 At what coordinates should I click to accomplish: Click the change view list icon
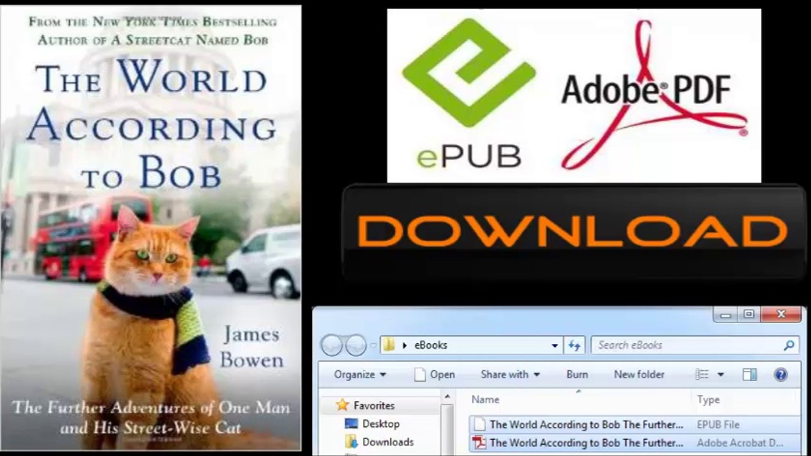702,375
